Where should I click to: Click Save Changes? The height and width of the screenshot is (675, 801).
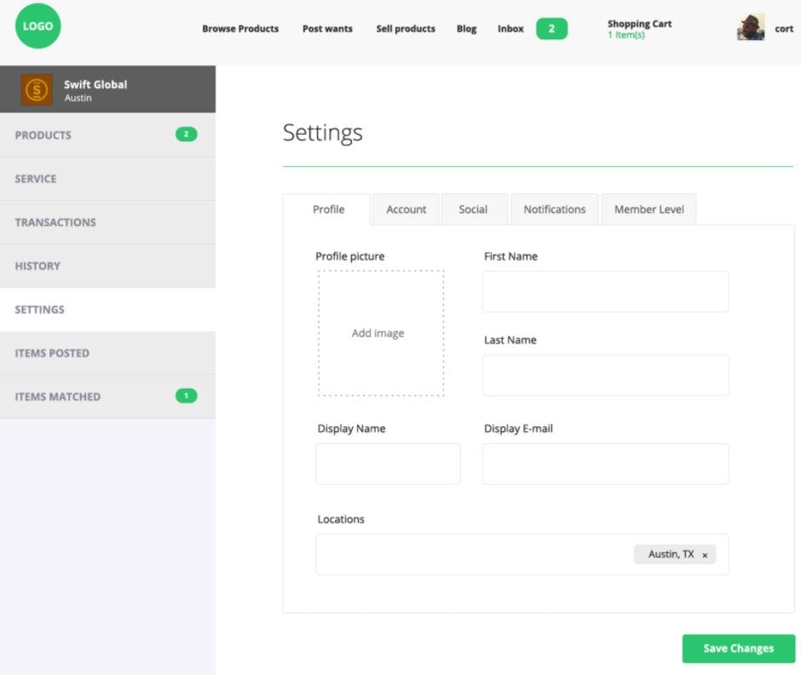738,648
